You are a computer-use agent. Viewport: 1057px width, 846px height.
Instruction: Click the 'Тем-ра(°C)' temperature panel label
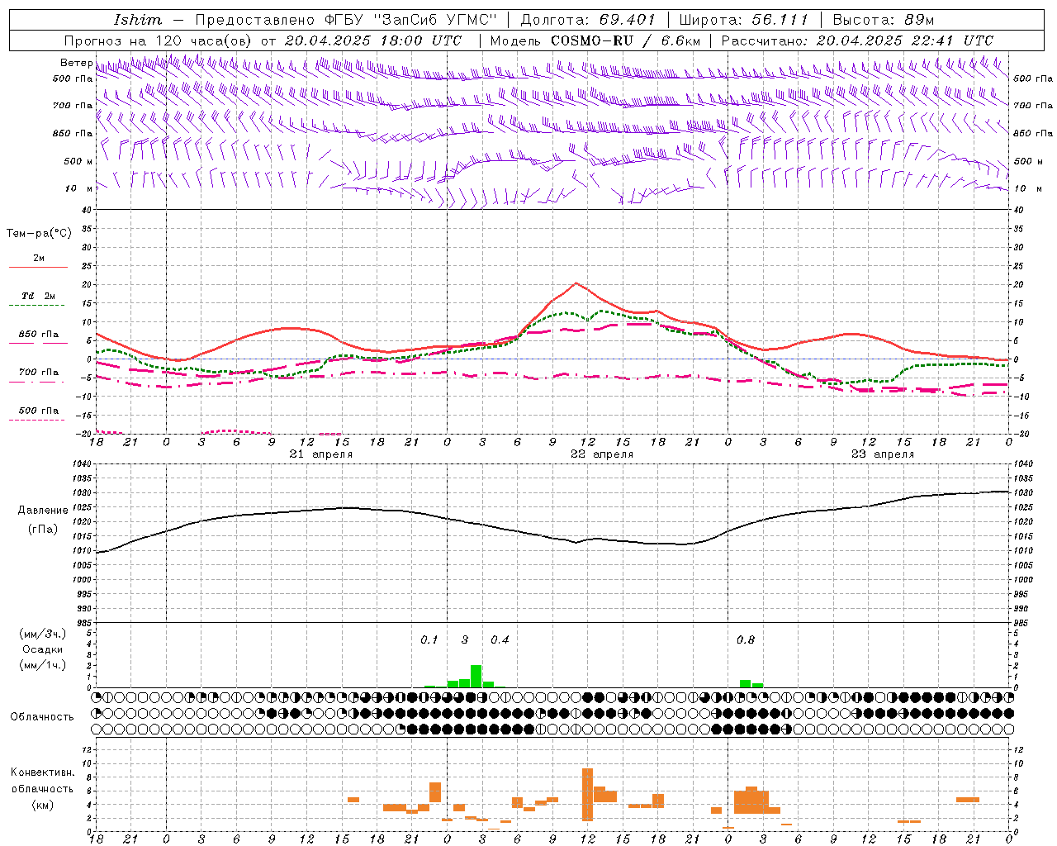pos(39,234)
